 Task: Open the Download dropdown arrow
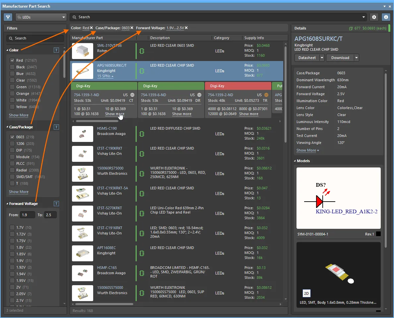pyautogui.click(x=356, y=58)
